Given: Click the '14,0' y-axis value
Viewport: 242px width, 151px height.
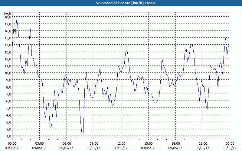Looking at the screenshot, I should [8, 45].
